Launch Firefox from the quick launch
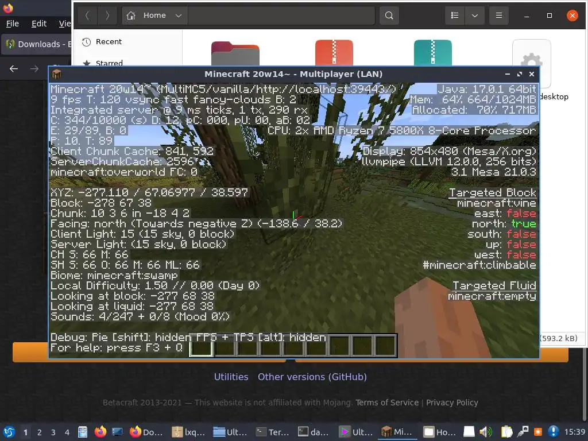This screenshot has height=441, width=588. pos(100,432)
